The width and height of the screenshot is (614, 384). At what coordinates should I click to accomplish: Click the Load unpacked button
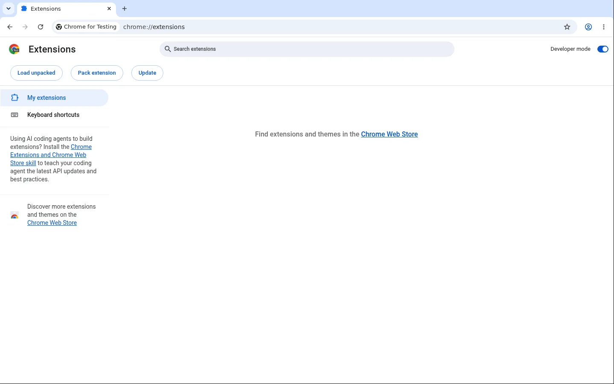click(36, 73)
